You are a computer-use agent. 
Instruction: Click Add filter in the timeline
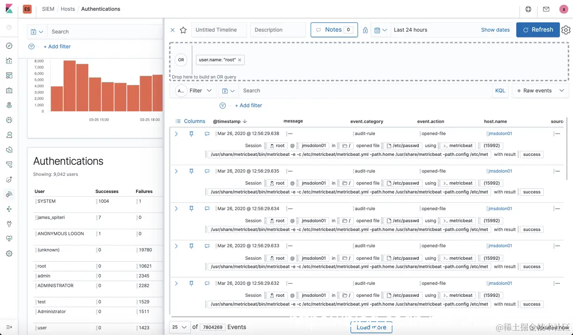248,105
